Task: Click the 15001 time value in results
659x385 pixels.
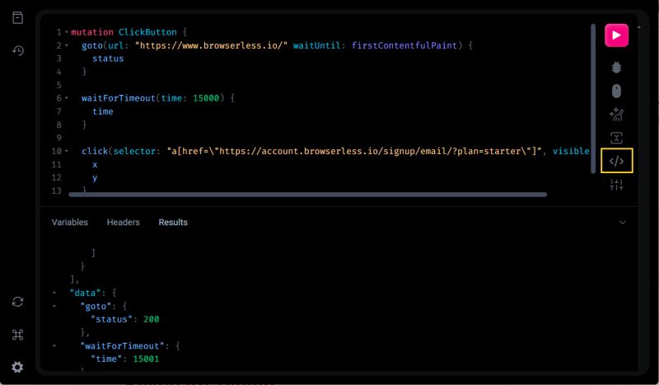Action: 146,359
